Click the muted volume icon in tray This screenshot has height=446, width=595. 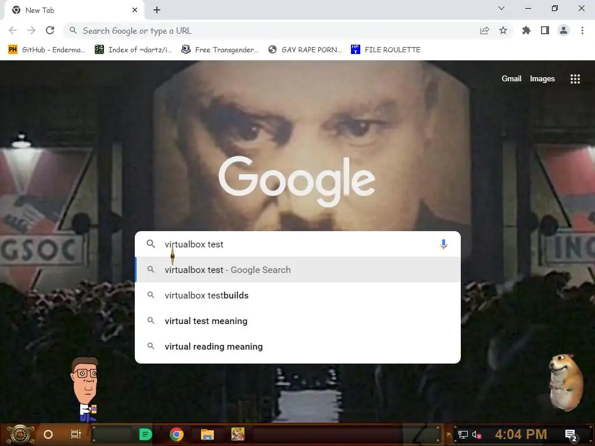[476, 434]
